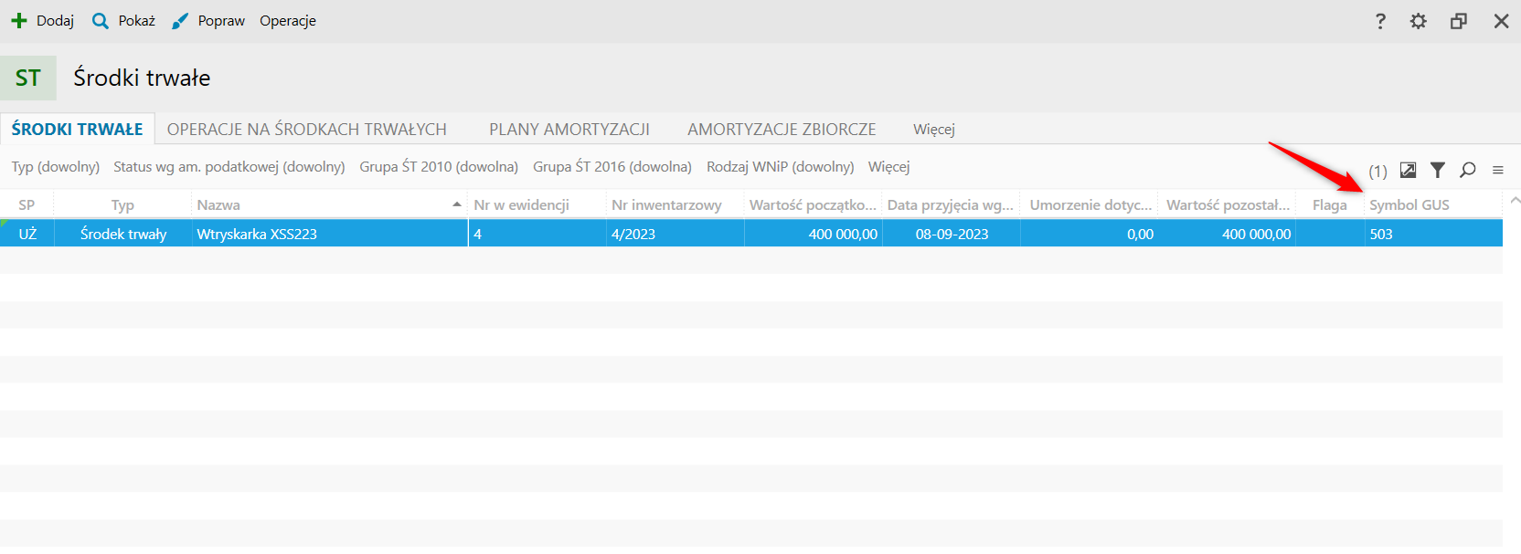The width and height of the screenshot is (1521, 554).
Task: Close the window with X icon
Action: click(1501, 21)
